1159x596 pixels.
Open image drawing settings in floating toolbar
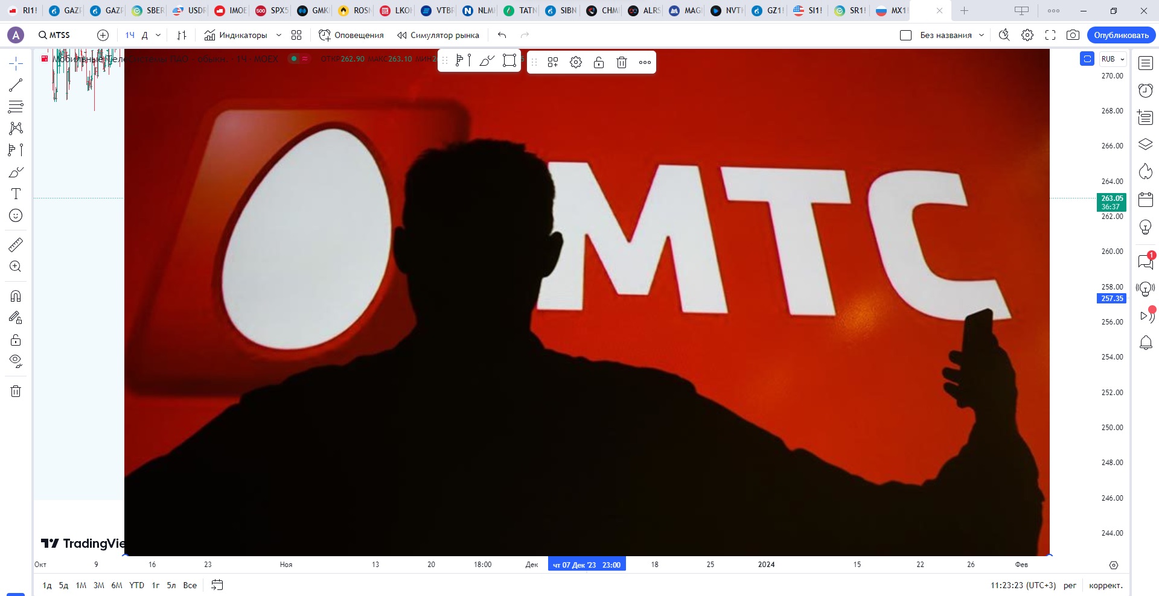576,62
